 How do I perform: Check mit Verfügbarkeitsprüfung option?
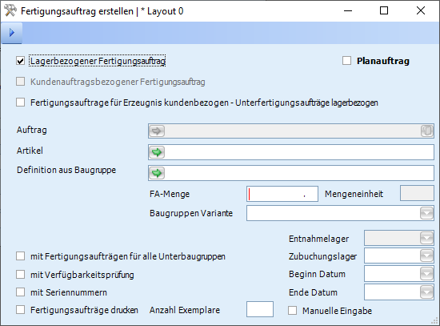pyautogui.click(x=21, y=274)
